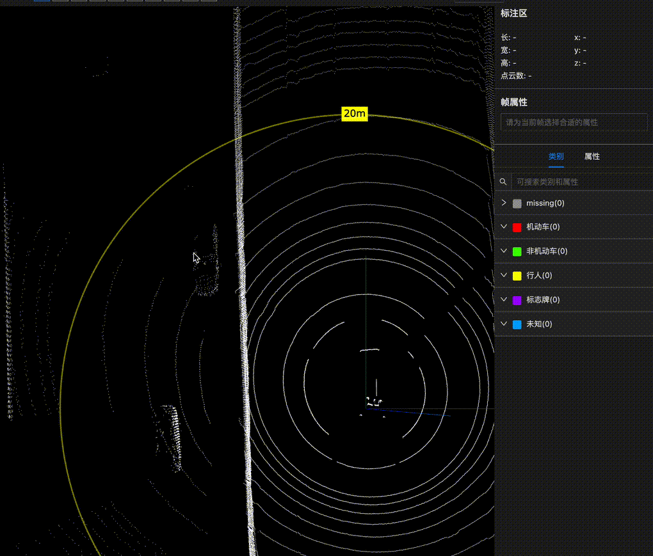The image size is (653, 556).
Task: Switch to the 类别 tab
Action: [556, 157]
